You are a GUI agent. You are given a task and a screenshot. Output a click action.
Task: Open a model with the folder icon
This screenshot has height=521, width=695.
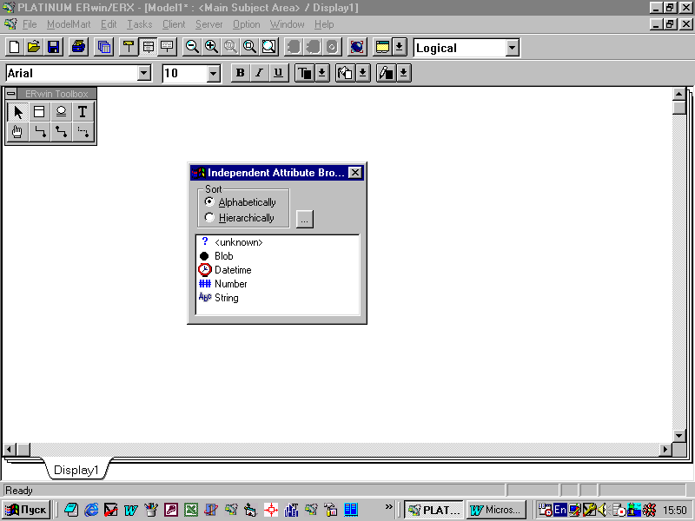34,47
